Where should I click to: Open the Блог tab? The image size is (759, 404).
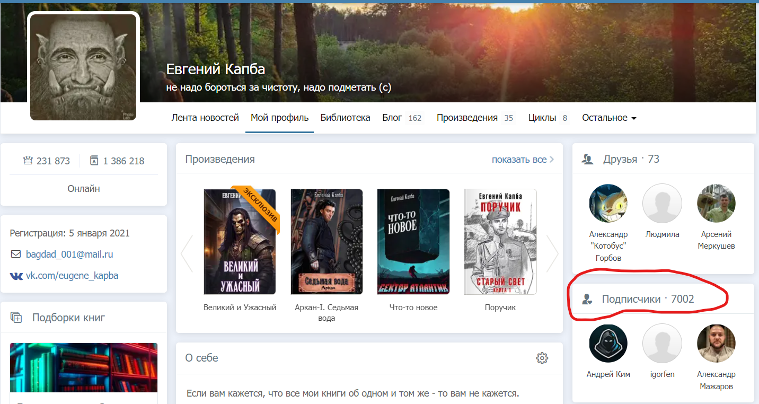click(x=392, y=118)
